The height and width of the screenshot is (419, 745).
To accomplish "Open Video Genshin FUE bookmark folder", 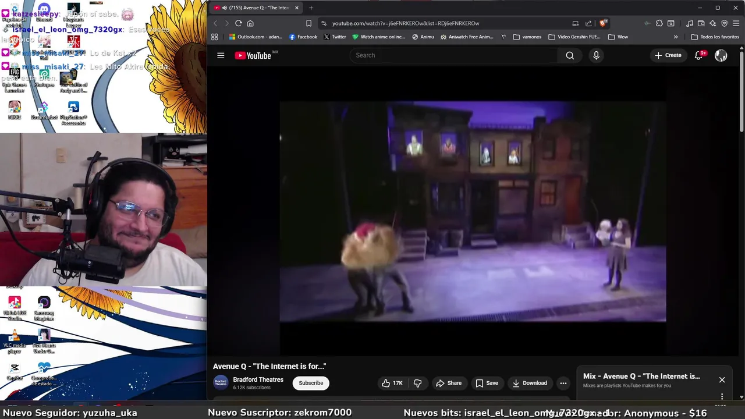I will click(x=574, y=37).
